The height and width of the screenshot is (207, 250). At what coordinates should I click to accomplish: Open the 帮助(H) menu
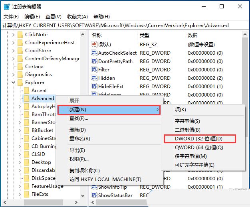coord(101,16)
